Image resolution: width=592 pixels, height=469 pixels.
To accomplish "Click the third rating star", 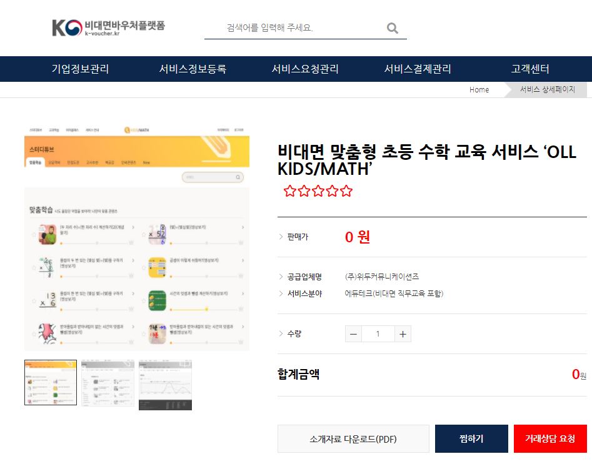I will click(x=318, y=191).
